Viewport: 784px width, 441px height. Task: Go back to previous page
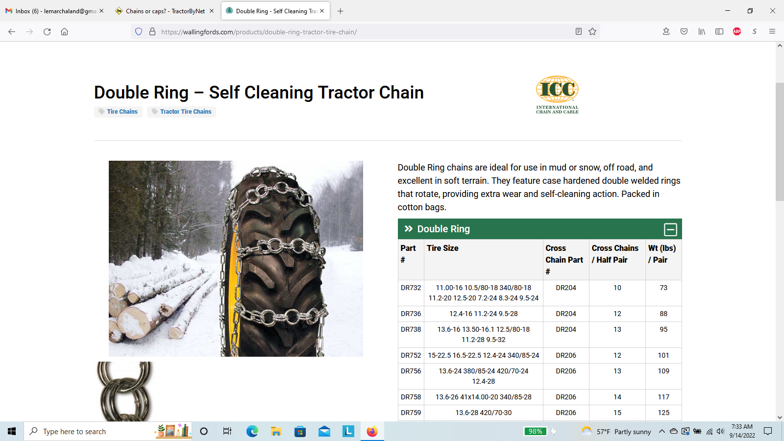(12, 32)
